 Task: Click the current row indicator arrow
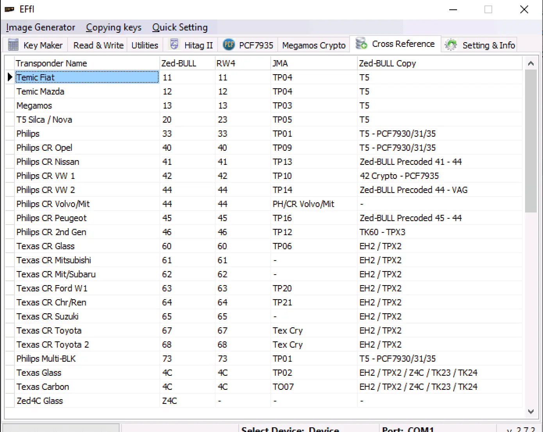click(x=10, y=77)
